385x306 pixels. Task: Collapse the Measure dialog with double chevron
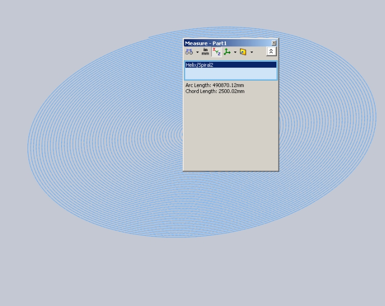coord(271,52)
